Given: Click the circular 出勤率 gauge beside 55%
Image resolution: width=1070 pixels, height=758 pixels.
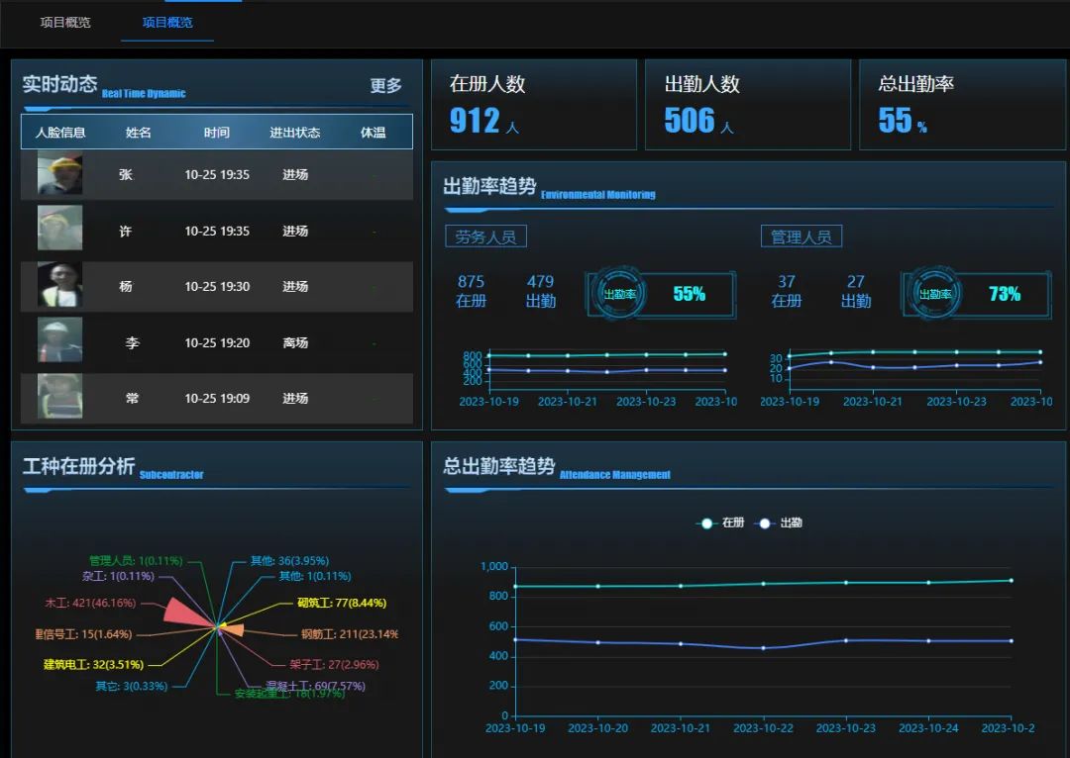Looking at the screenshot, I should [x=620, y=294].
